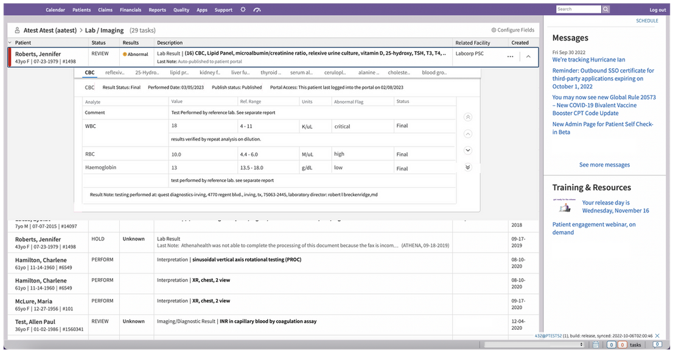Image resolution: width=673 pixels, height=353 pixels.
Task: Switch to the thyroid .. result tab
Action: tap(271, 72)
